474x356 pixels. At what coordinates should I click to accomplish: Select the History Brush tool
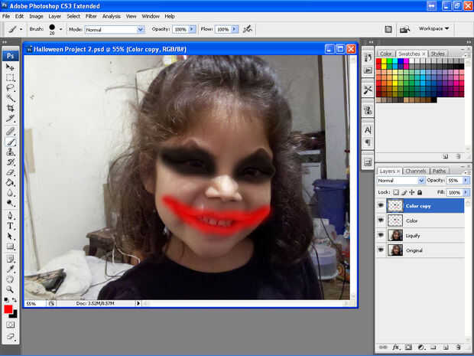coord(10,162)
